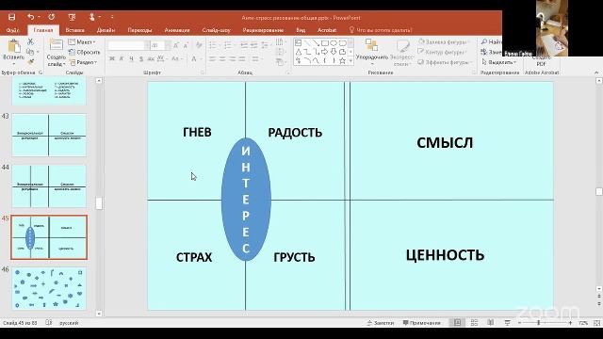Start slideshow from the status bar
The width and height of the screenshot is (603, 339).
[507, 323]
